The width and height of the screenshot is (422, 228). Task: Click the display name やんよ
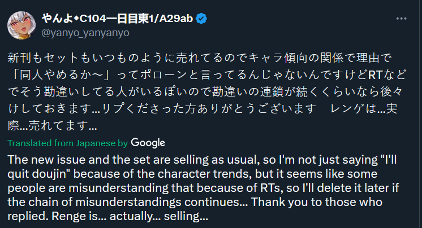(57, 19)
